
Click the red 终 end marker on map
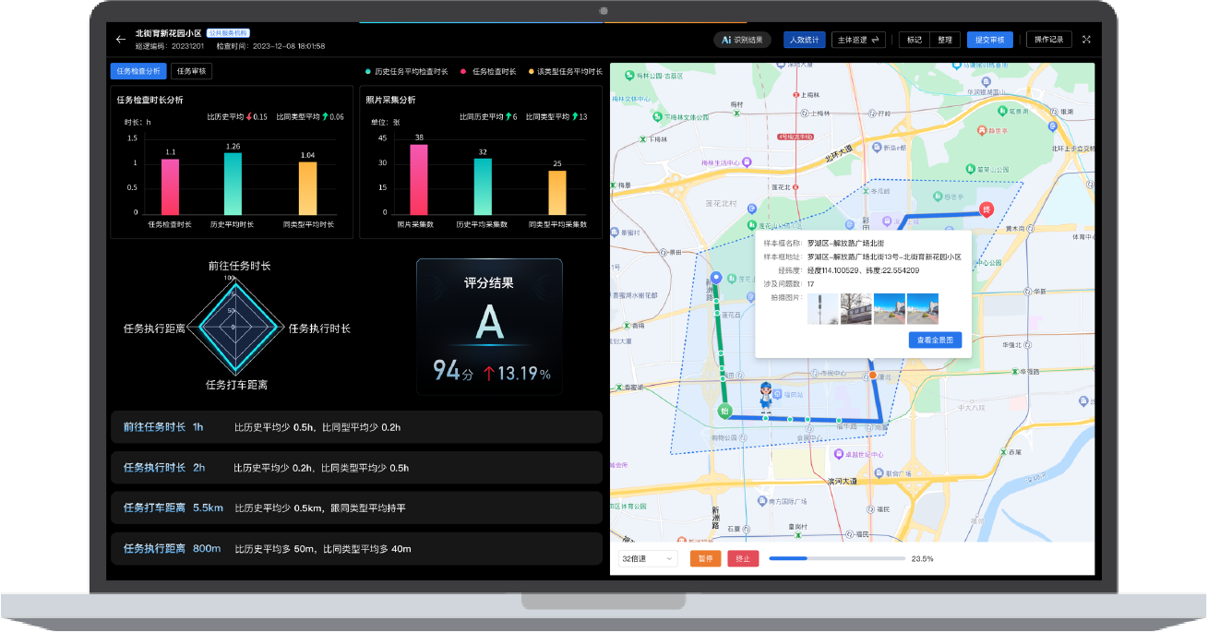[986, 209]
